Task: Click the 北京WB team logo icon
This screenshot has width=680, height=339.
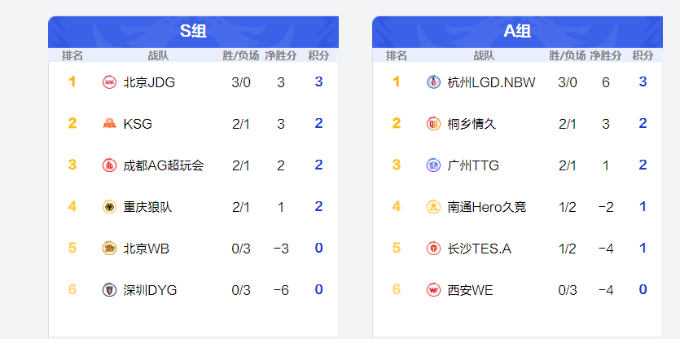Action: [x=109, y=249]
